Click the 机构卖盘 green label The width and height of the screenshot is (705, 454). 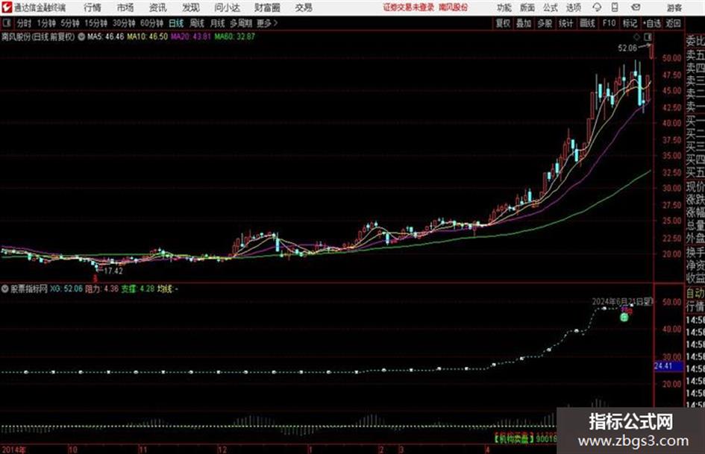coord(514,438)
